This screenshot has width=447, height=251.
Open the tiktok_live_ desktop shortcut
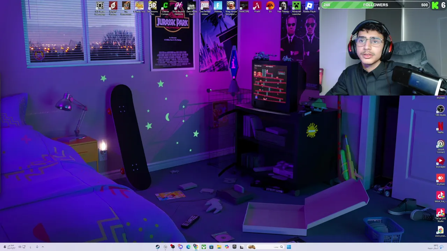[440, 197]
